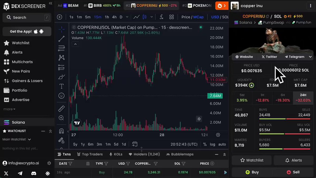
Task: Select the candlestick chart style icon
Action: click(144, 17)
